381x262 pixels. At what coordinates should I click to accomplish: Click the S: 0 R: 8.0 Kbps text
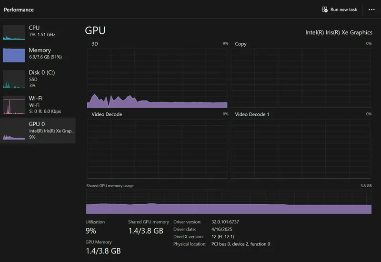[45, 111]
